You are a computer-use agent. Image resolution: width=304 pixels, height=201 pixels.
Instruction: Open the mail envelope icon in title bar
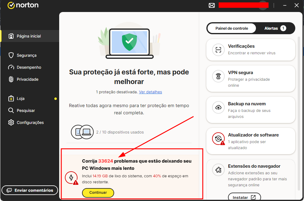pyautogui.click(x=212, y=5)
